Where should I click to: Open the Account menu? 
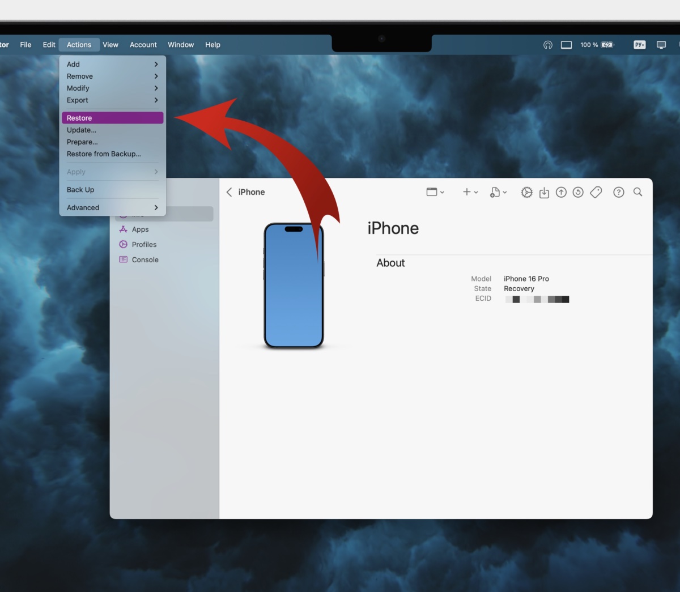[143, 45]
